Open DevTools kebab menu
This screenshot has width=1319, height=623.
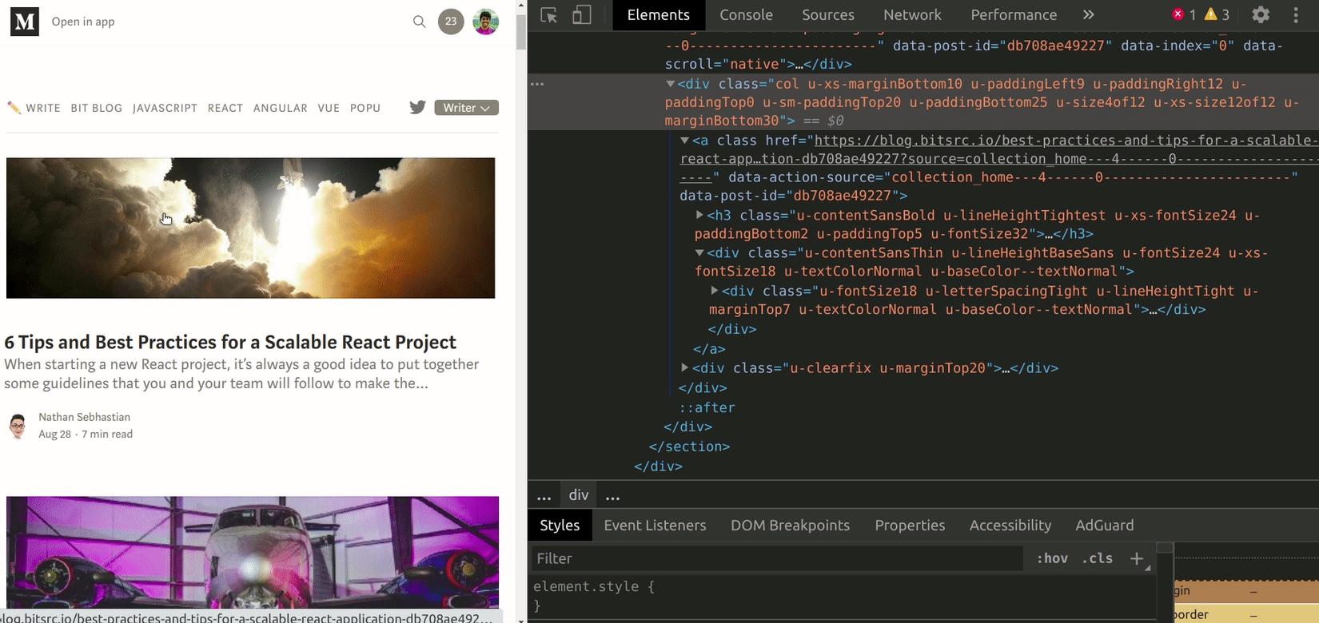(1296, 14)
